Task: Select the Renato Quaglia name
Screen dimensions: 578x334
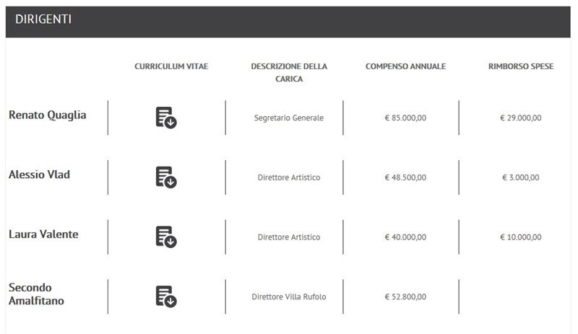Action: click(47, 115)
